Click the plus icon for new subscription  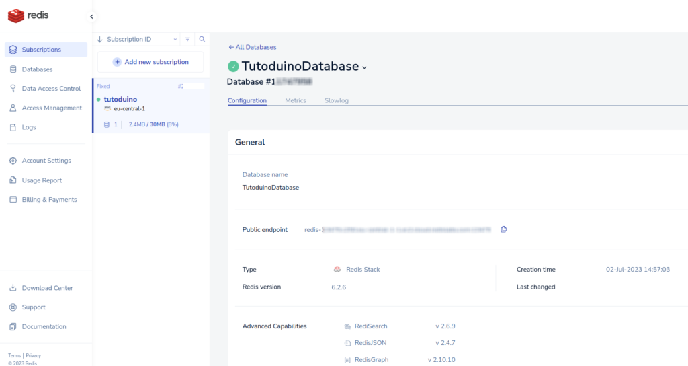pos(117,62)
